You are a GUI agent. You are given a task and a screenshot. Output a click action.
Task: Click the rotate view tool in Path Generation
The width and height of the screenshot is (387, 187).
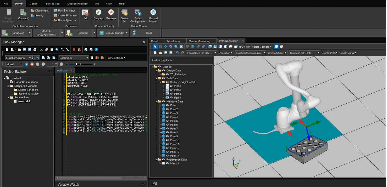(x=161, y=47)
